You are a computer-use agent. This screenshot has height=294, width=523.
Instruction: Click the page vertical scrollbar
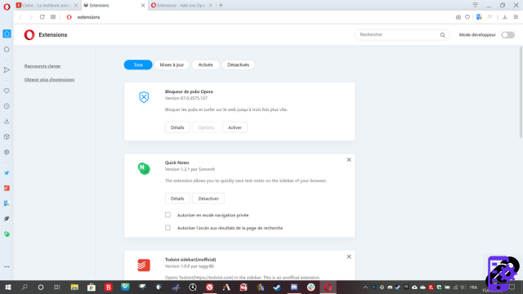pyautogui.click(x=521, y=92)
